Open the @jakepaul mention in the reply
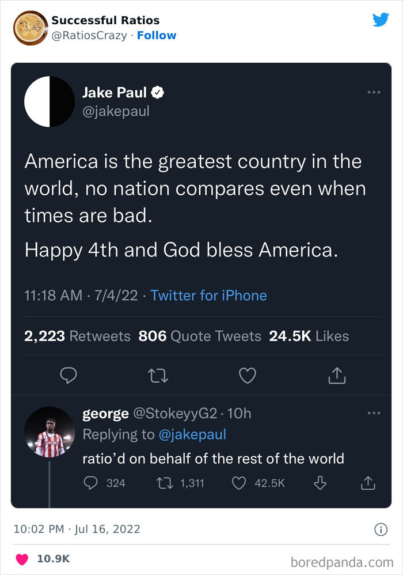This screenshot has height=575, width=403. pos(194,434)
